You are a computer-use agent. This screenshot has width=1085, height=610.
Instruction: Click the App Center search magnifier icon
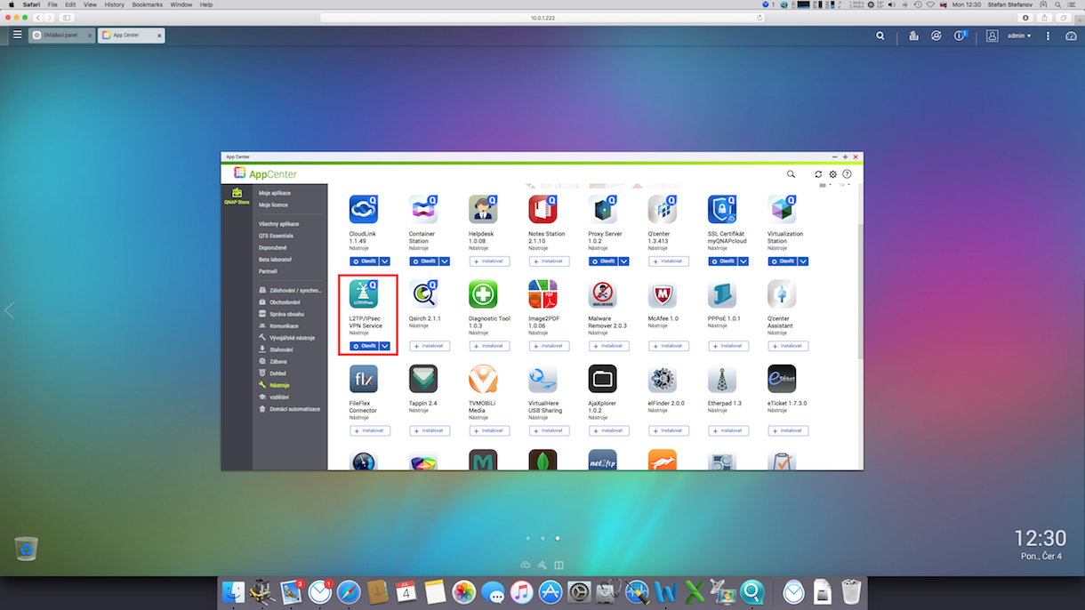[x=791, y=174]
